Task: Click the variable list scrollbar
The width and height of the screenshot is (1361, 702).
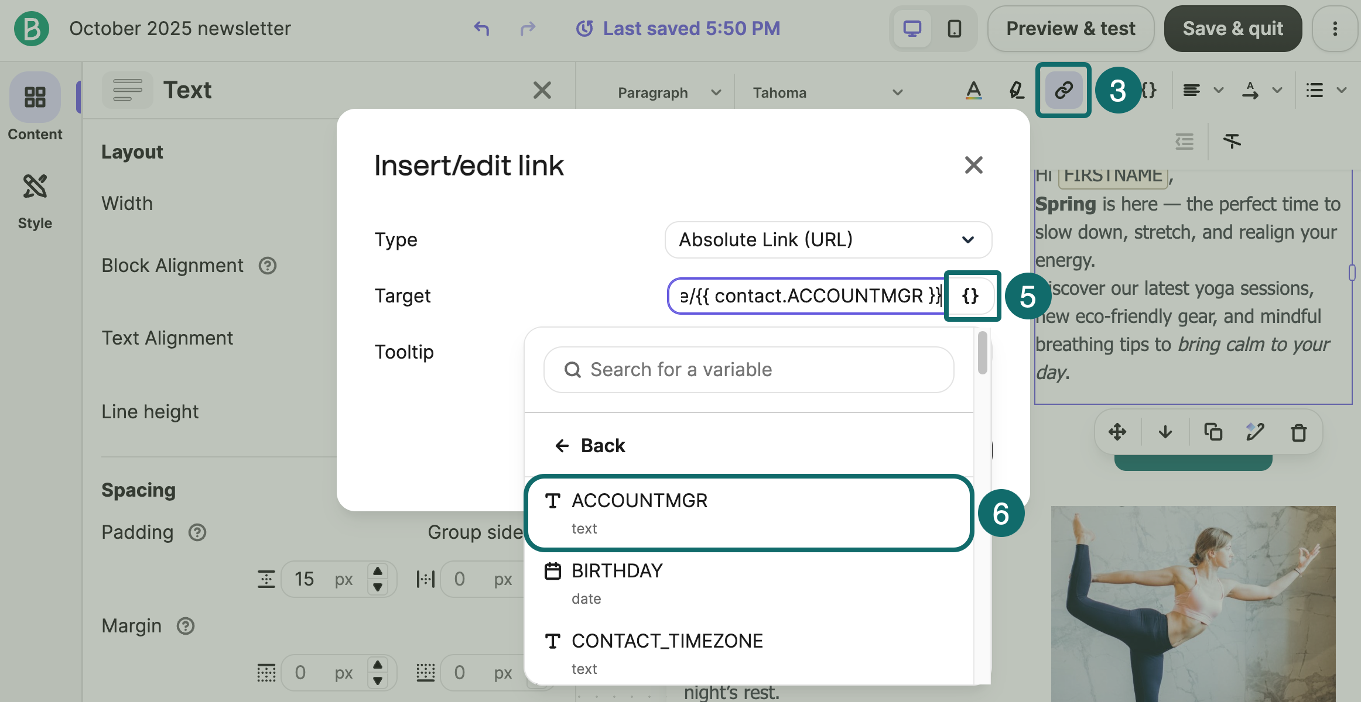Action: tap(982, 353)
